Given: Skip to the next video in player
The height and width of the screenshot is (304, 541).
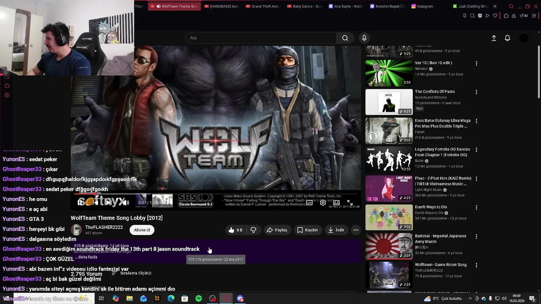Looking at the screenshot, I should coord(109,203).
